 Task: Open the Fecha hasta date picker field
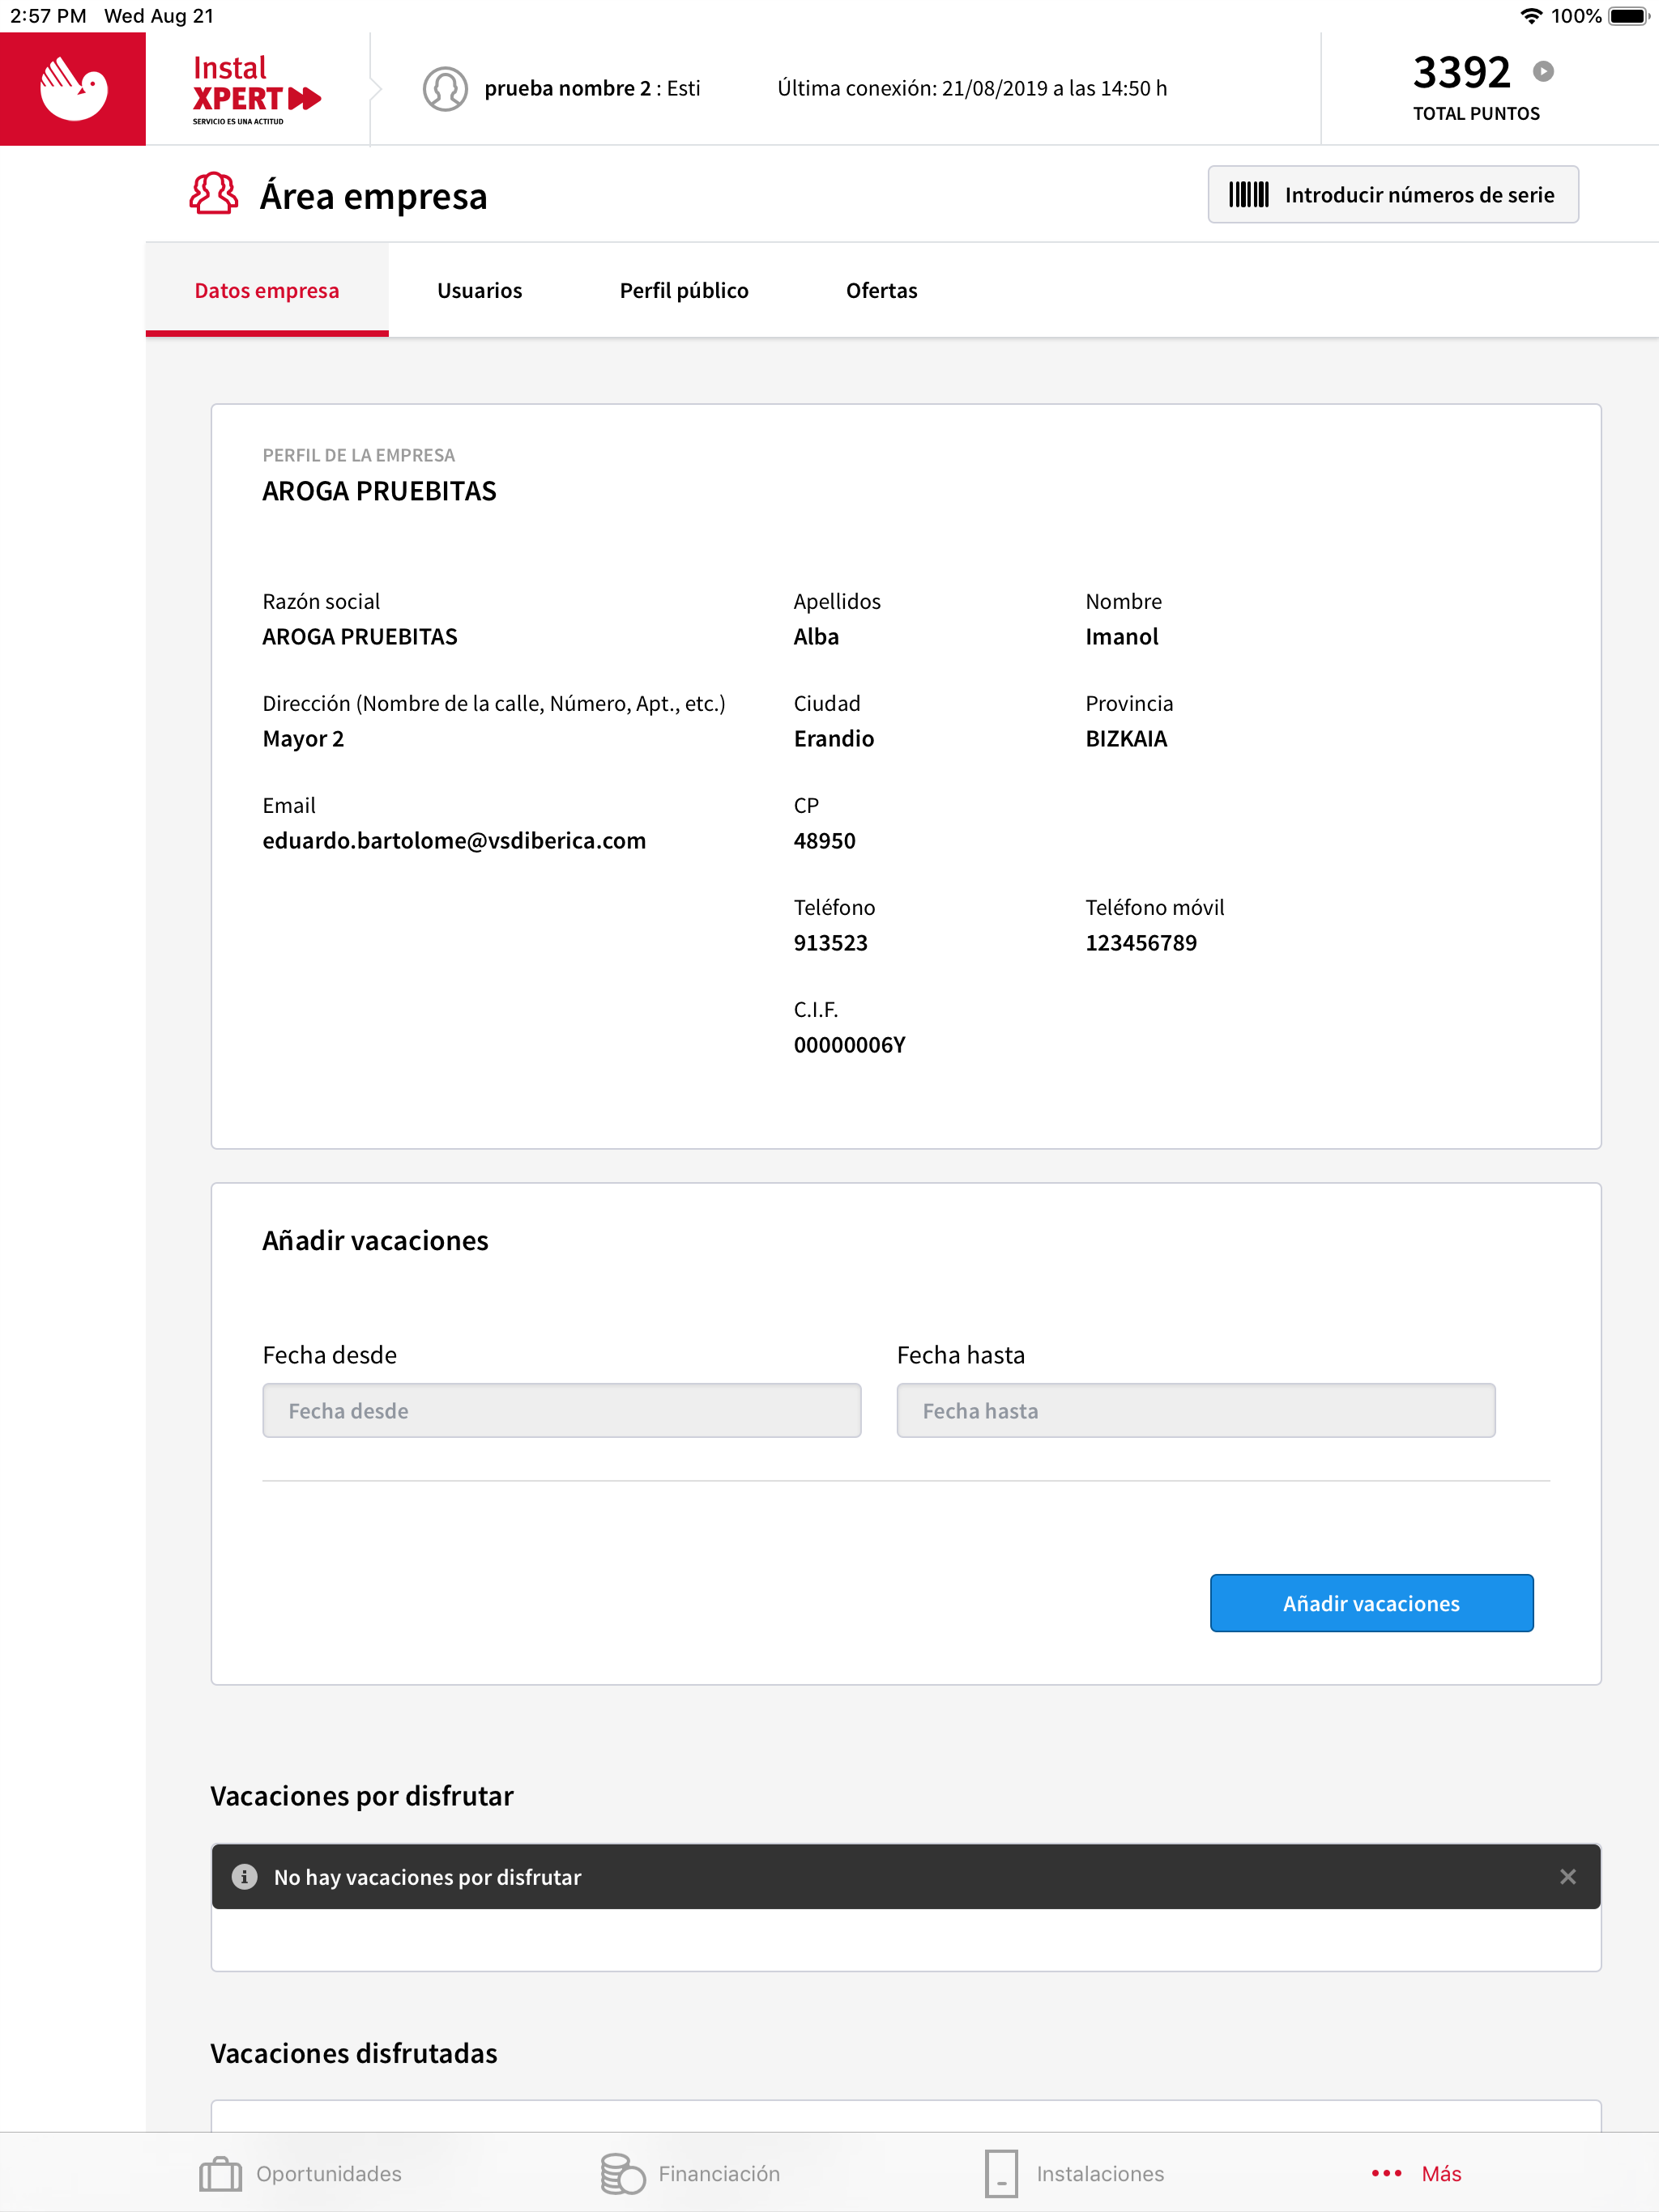click(x=1196, y=1410)
